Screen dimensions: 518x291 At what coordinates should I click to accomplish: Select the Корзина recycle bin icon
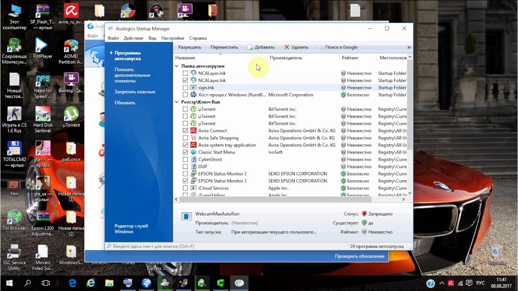click(x=497, y=255)
